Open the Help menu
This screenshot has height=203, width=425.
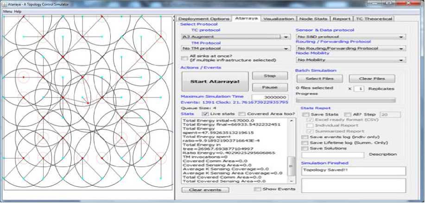[18, 11]
